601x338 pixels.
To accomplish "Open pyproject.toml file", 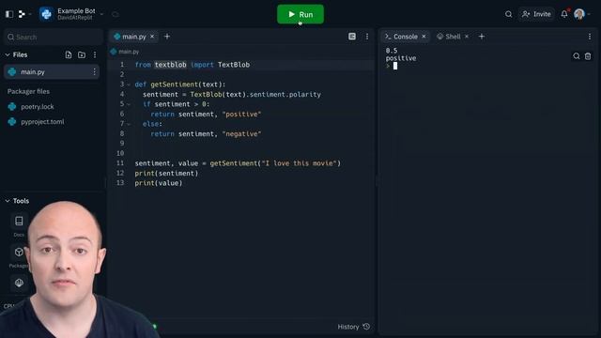I will tap(42, 121).
